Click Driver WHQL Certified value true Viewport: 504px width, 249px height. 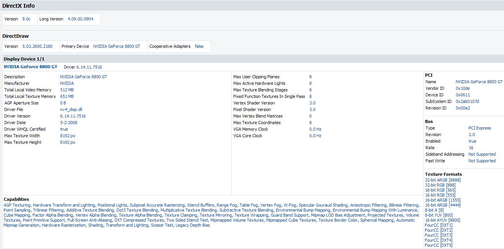[x=64, y=129]
